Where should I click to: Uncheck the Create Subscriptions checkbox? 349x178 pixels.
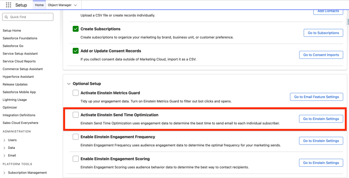[76, 29]
